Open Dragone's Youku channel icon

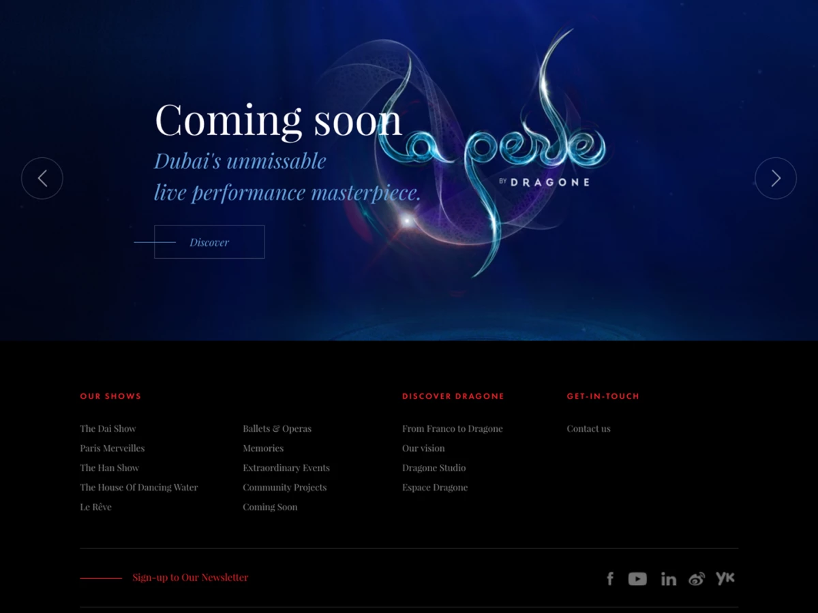(x=725, y=578)
